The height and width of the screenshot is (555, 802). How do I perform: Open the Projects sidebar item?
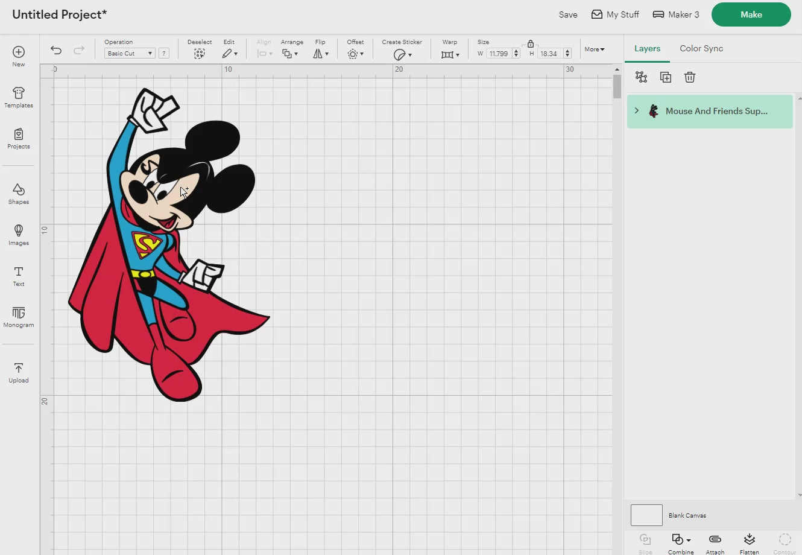[19, 138]
